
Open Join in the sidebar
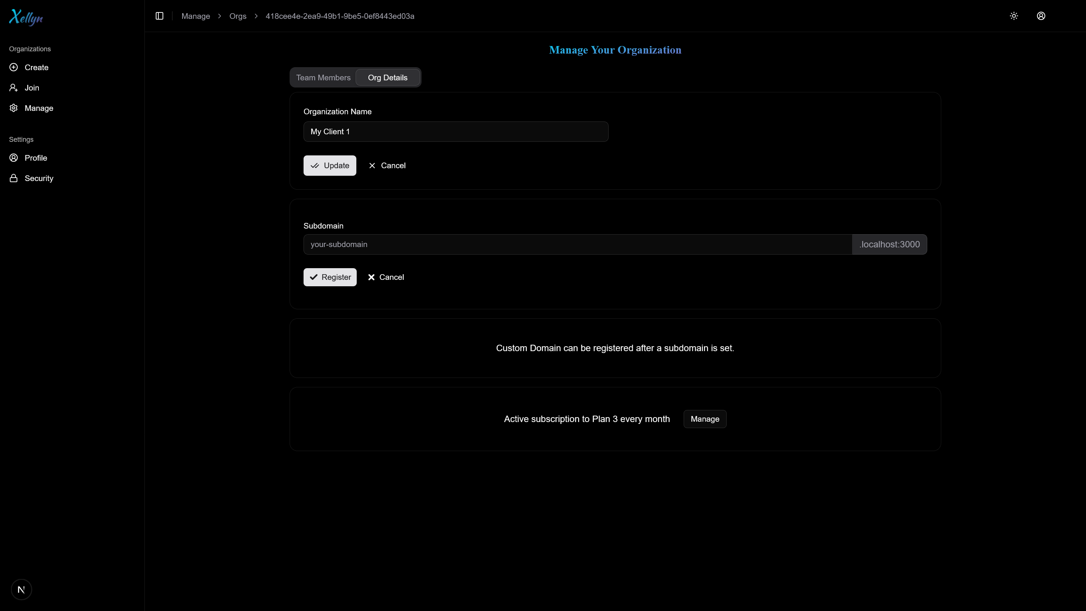point(72,88)
